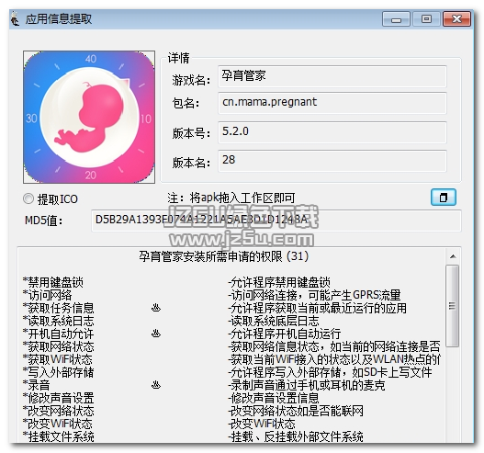Click the MD5值 field

[276, 221]
